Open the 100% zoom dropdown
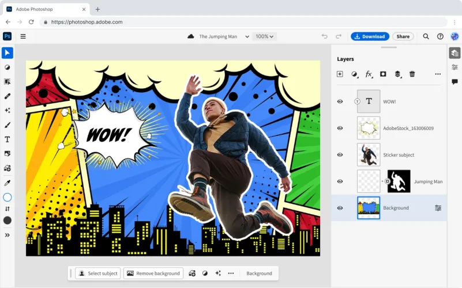Screen dimensions: 462x288 pyautogui.click(x=265, y=36)
